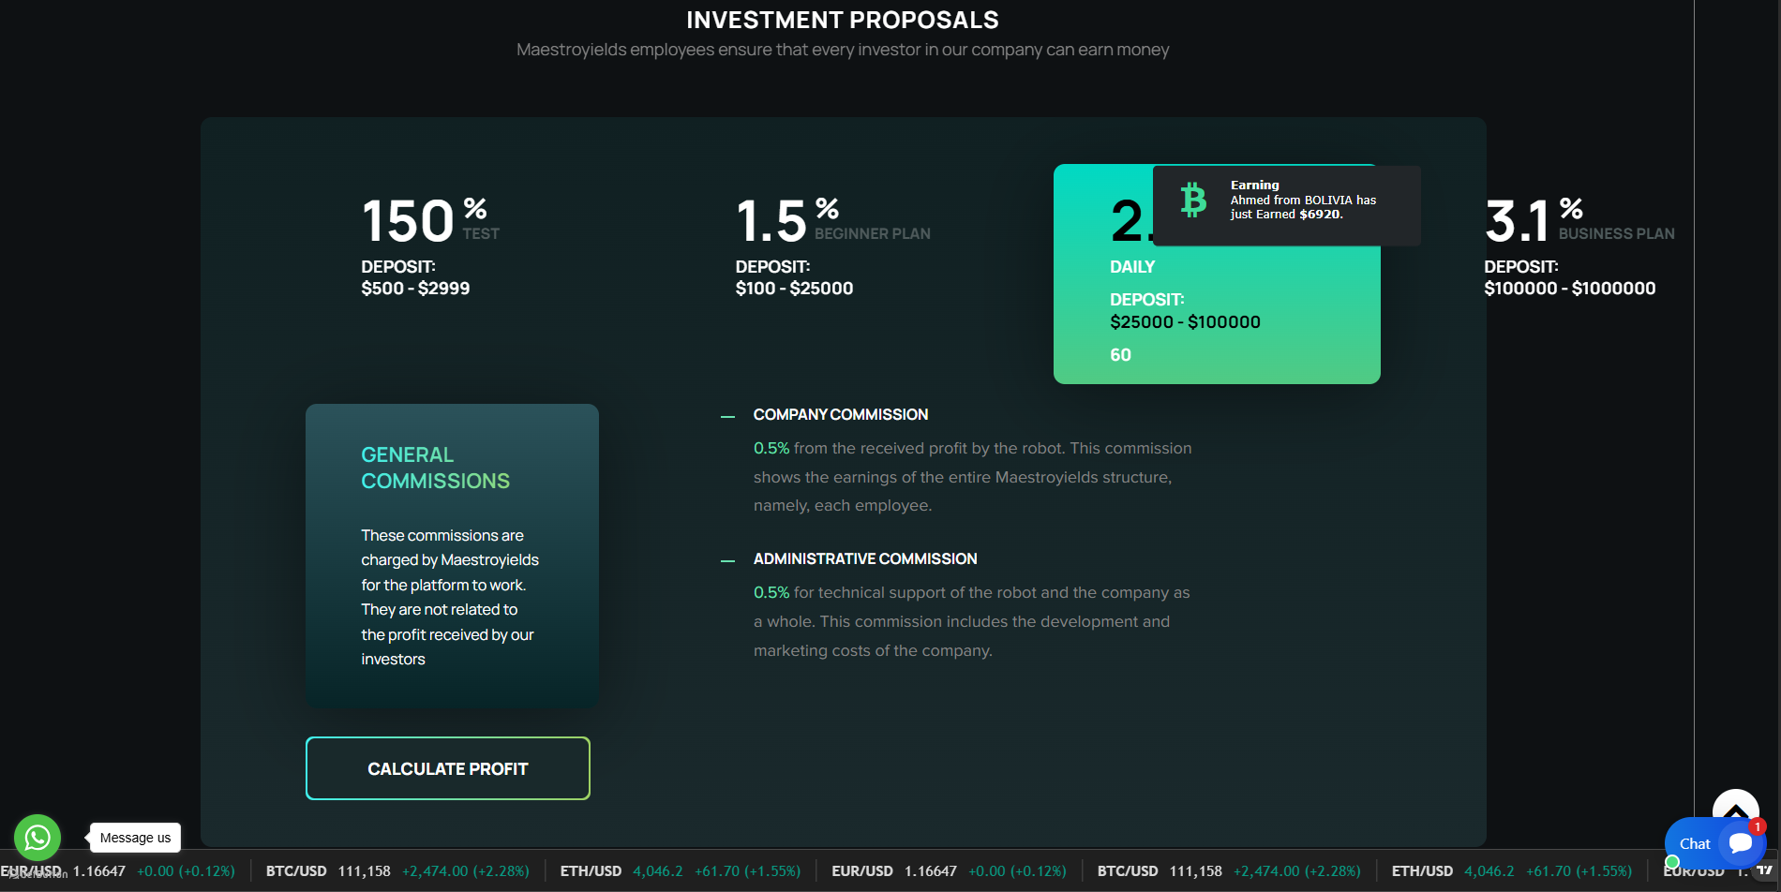Click the first BTC/USD ticker quote
Viewport: 1781px width, 892px height.
tap(397, 871)
